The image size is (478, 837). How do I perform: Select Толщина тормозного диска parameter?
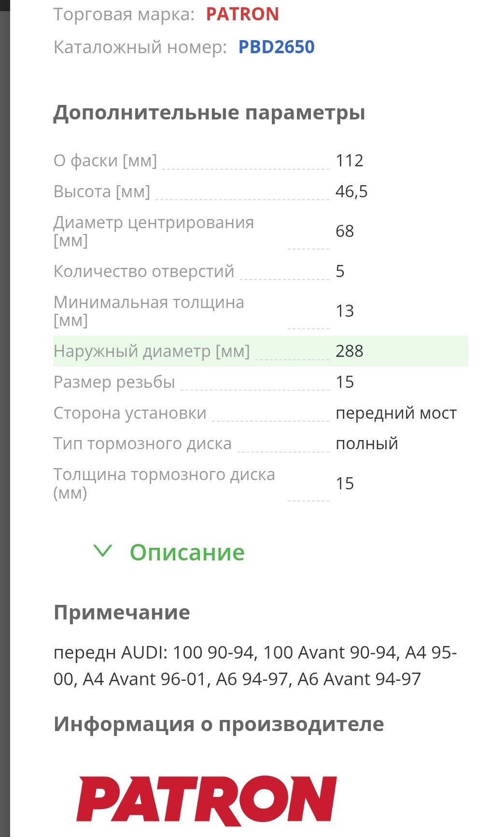261,483
